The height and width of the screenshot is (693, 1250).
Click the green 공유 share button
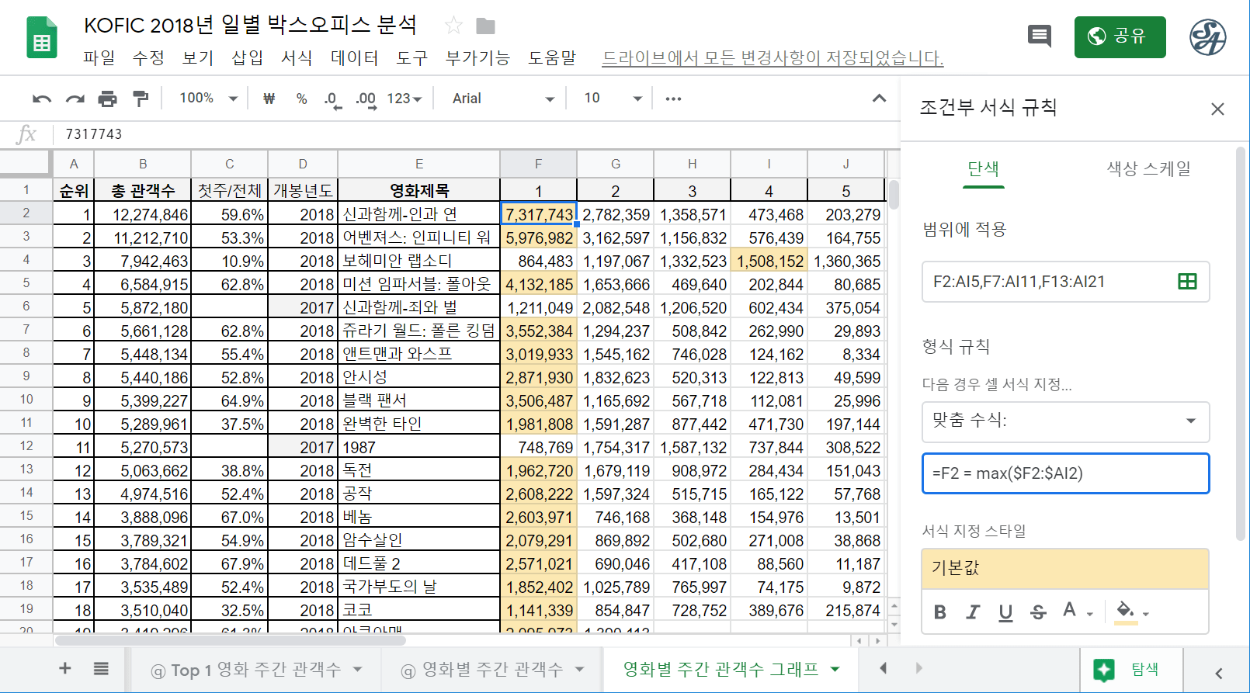click(1120, 36)
